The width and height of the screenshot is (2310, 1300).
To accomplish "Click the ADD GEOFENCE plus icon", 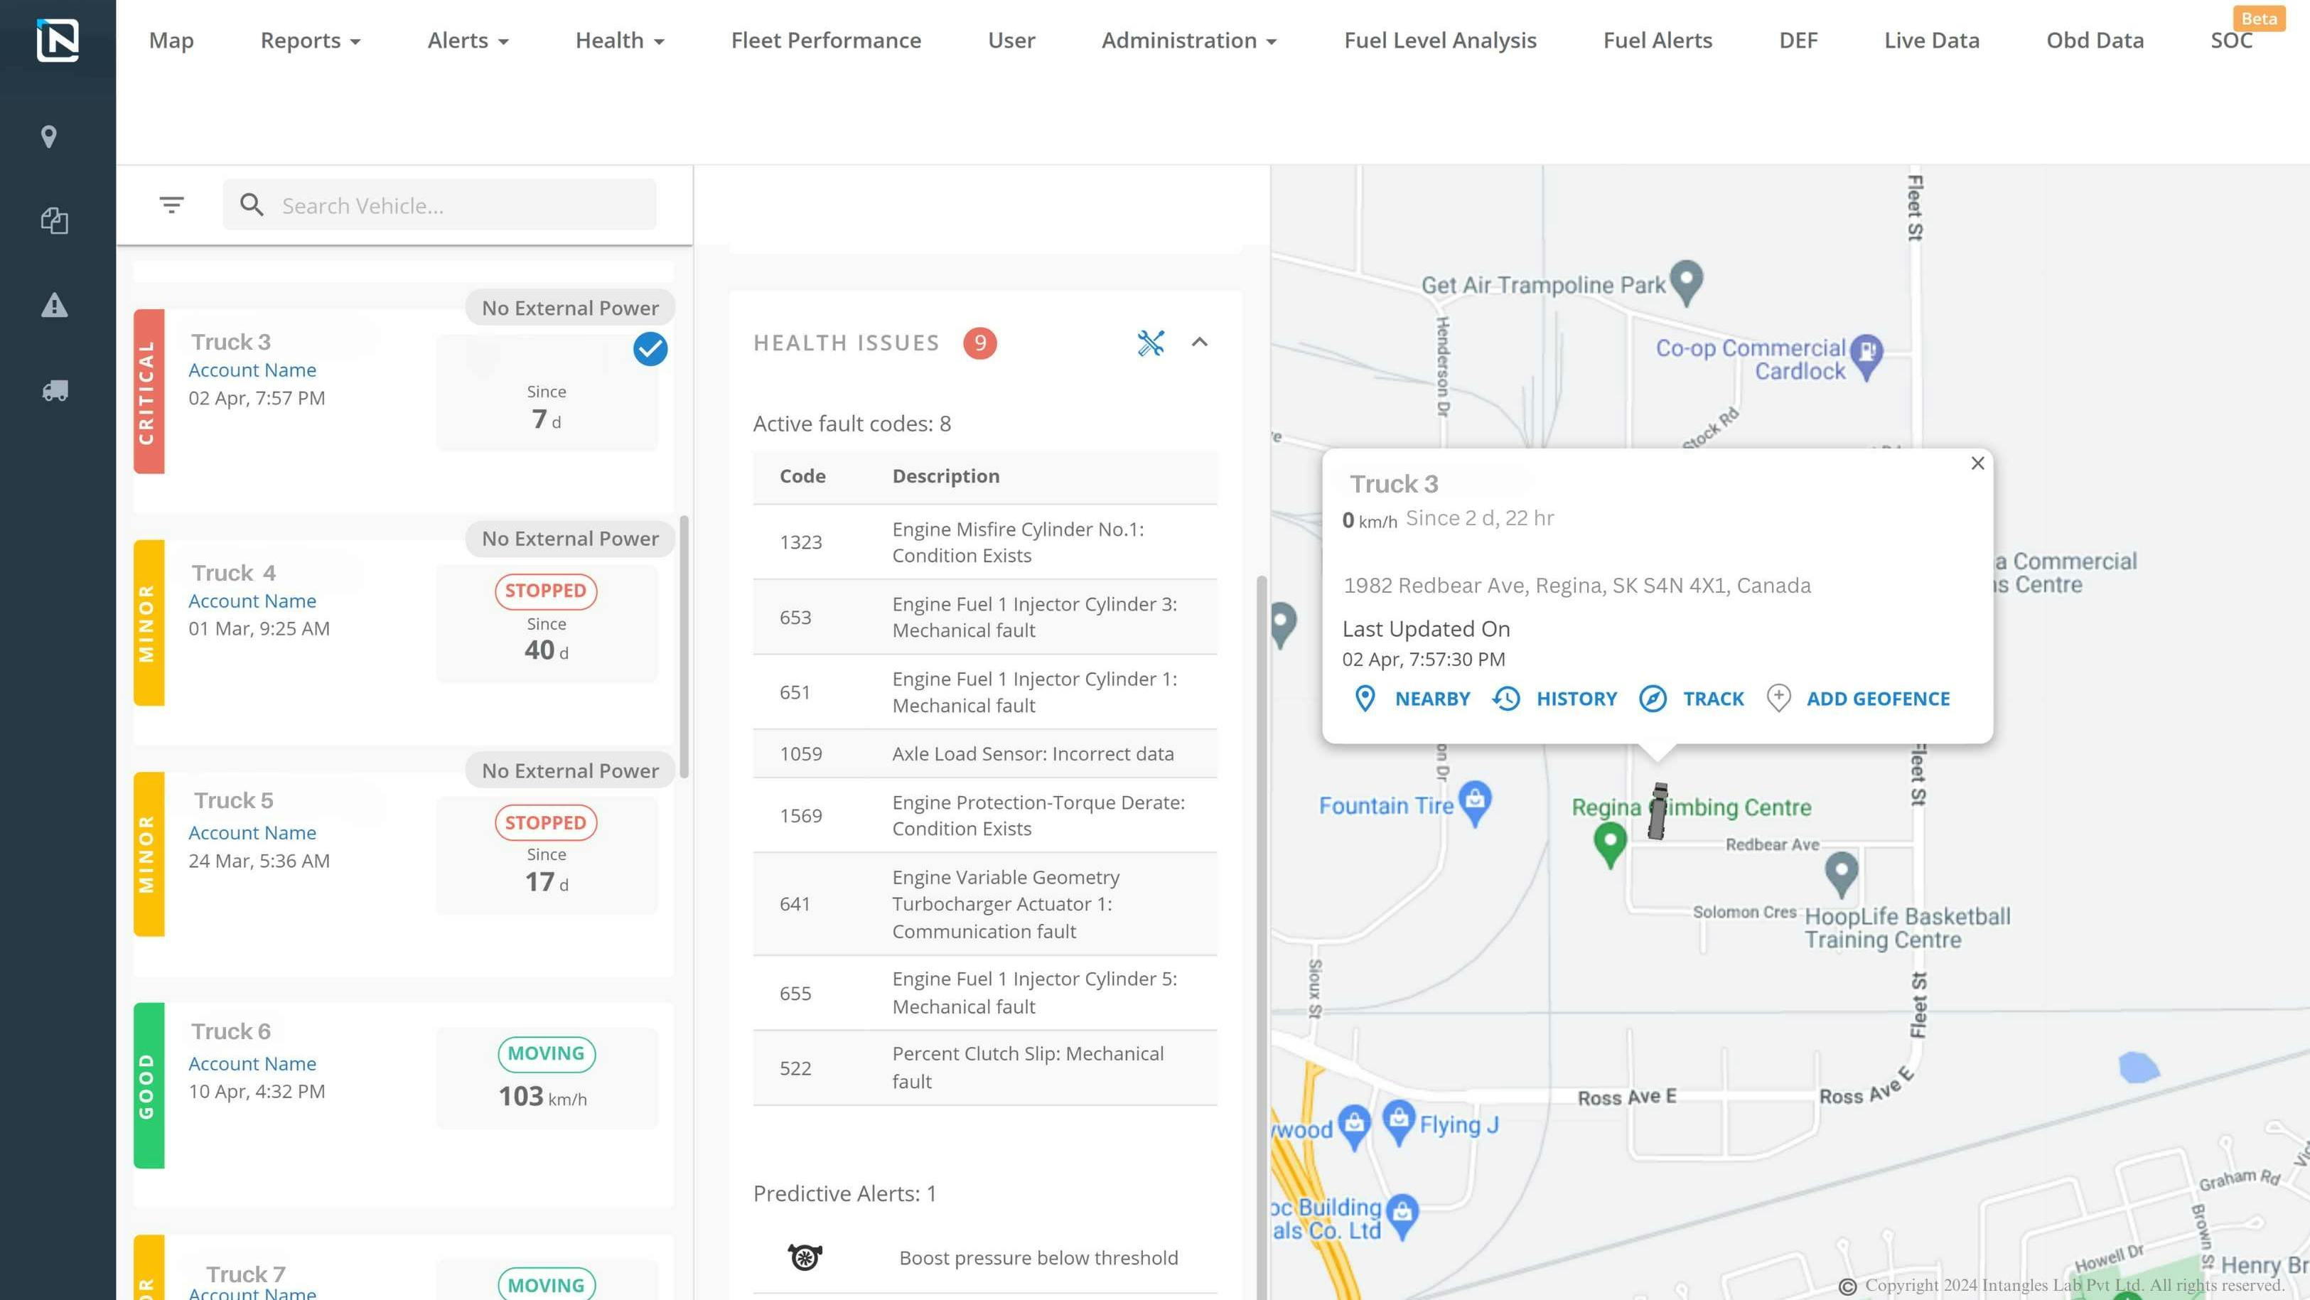I will click(x=1778, y=697).
